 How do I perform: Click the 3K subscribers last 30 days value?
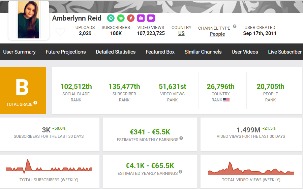click(46, 130)
